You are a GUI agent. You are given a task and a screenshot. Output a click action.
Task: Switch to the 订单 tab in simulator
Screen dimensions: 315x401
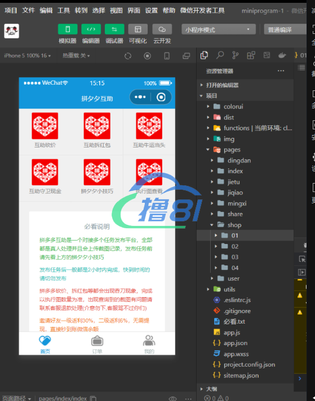coord(97,344)
